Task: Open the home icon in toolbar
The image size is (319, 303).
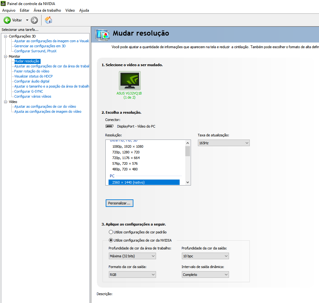Action: click(48, 20)
